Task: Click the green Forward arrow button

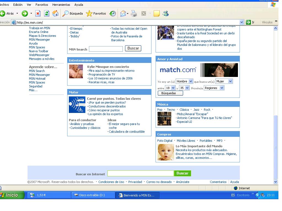Action: click(25, 13)
